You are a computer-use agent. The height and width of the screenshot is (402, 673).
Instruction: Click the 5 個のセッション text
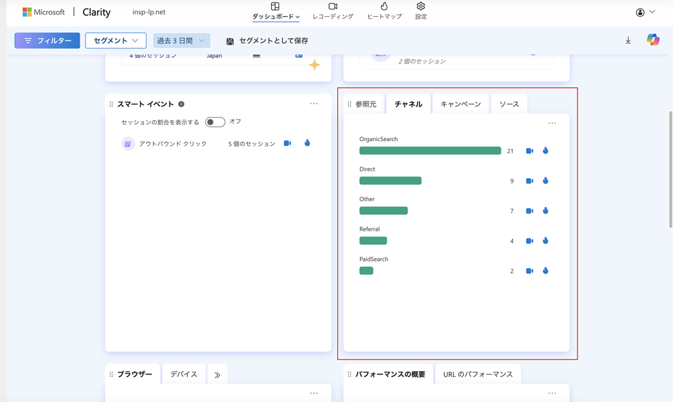click(x=252, y=144)
